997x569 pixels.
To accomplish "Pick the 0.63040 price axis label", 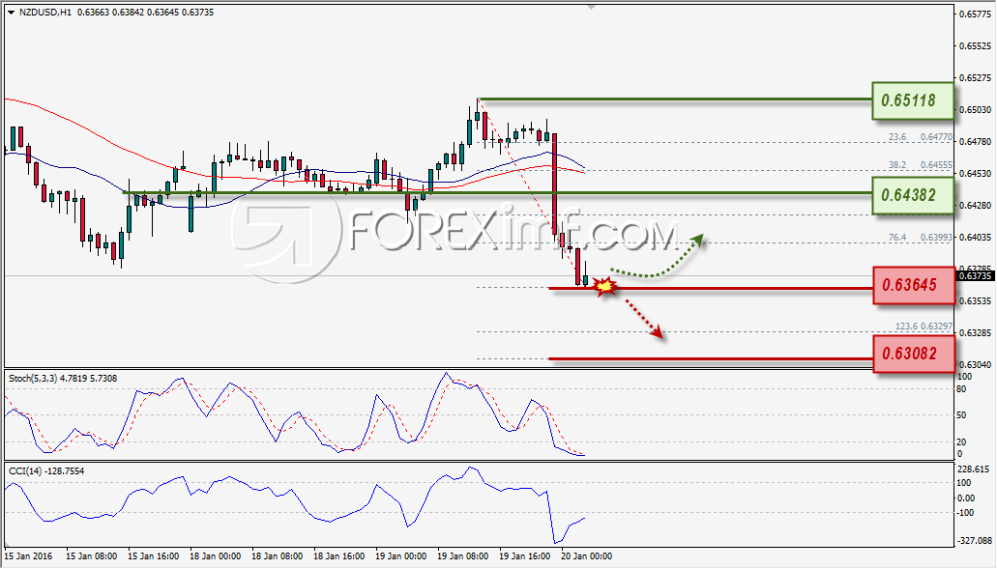I will (975, 364).
